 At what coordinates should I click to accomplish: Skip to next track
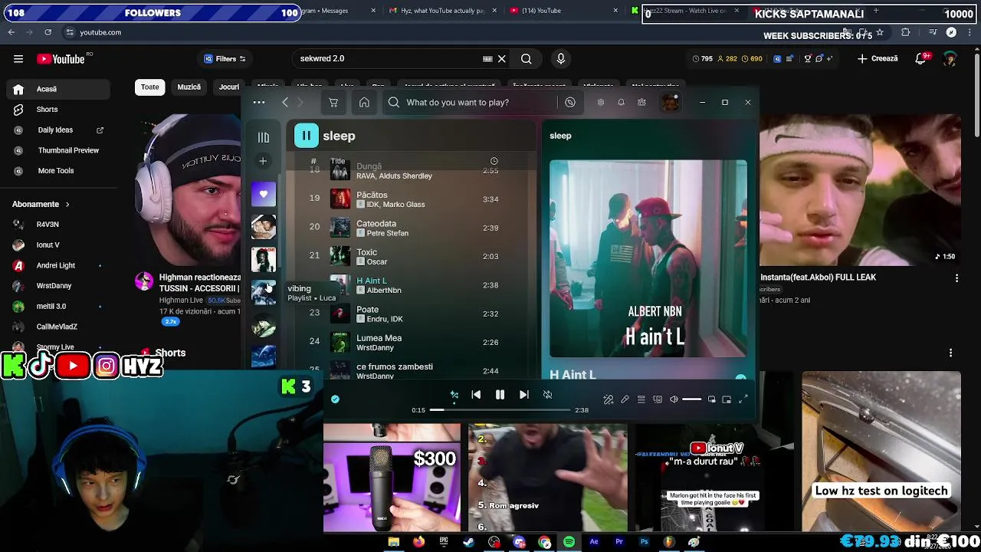(523, 395)
